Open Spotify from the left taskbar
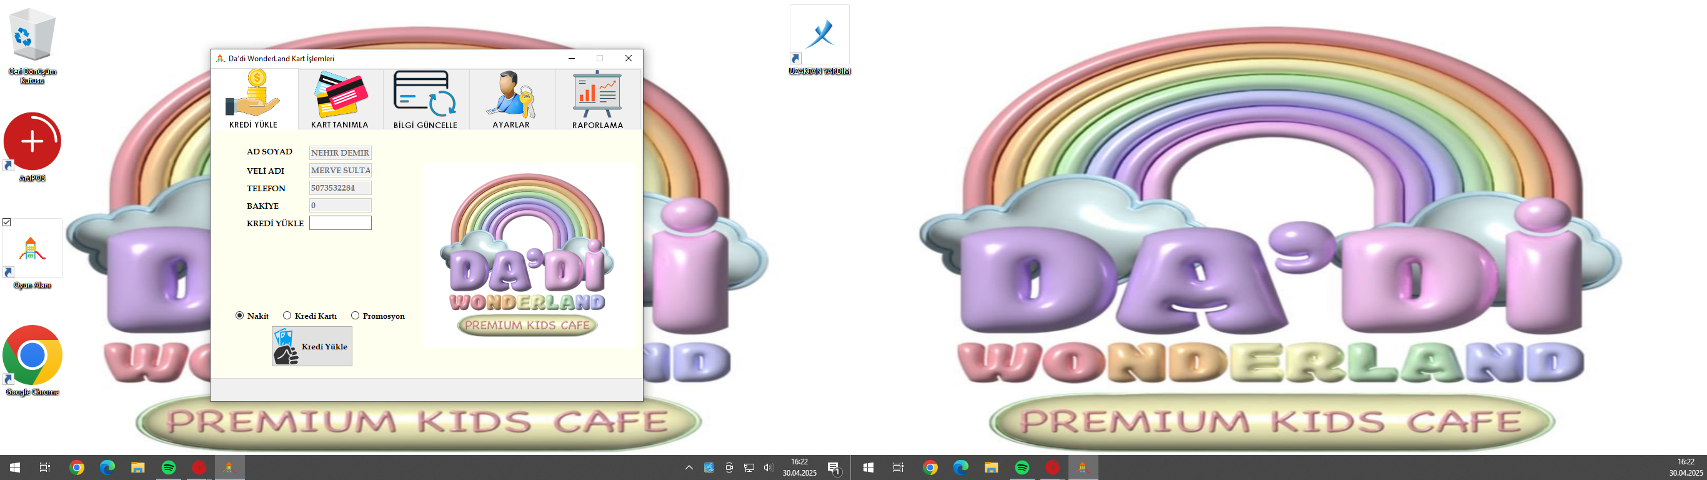 coord(168,467)
